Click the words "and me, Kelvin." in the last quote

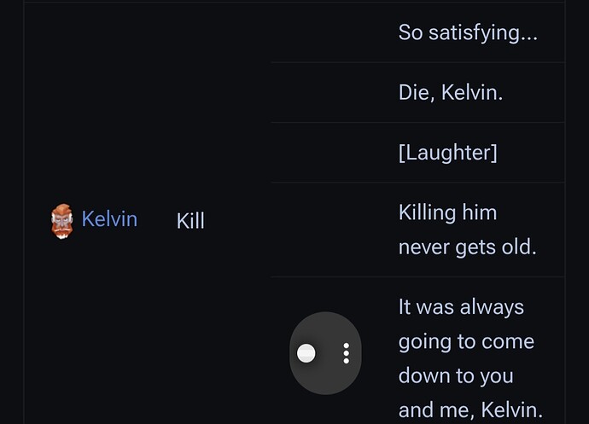tap(470, 409)
